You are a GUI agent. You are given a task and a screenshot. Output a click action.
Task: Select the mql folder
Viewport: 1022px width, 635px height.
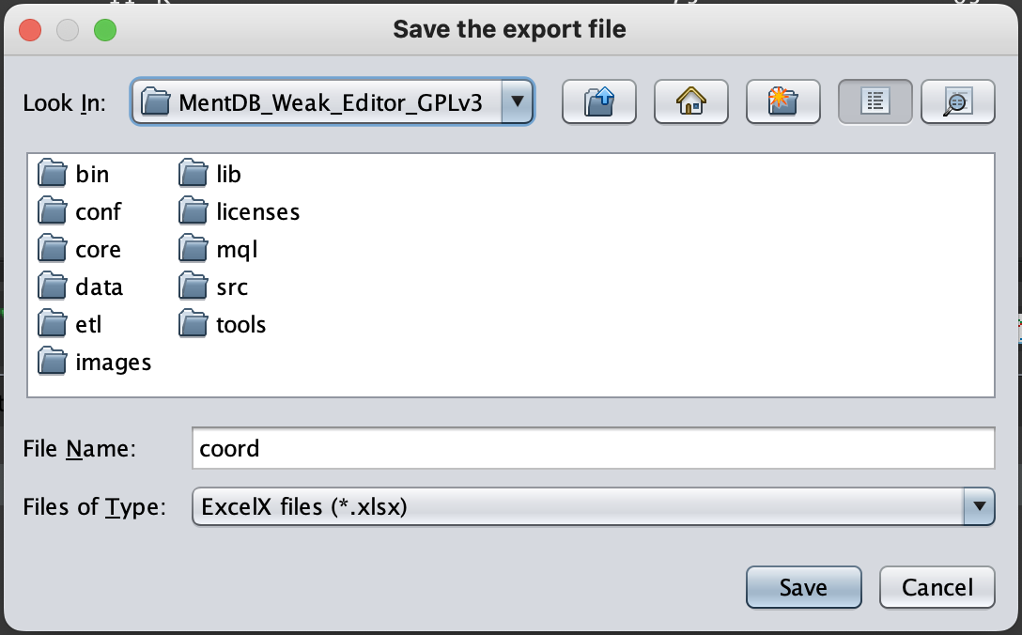(236, 250)
